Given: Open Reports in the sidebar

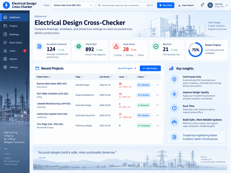Looking at the screenshot, I should (x=15, y=59).
